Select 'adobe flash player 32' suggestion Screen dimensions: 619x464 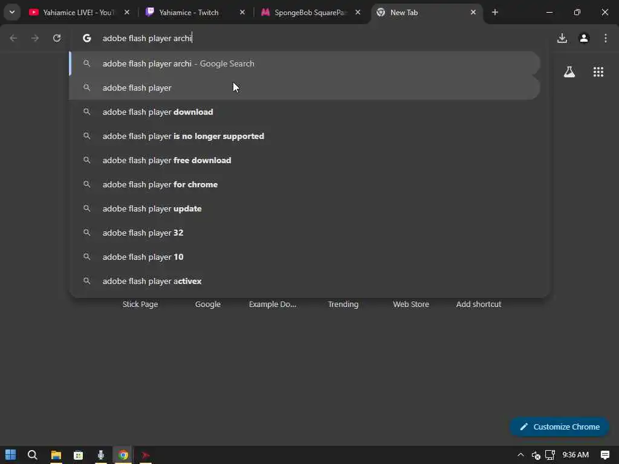(x=305, y=233)
